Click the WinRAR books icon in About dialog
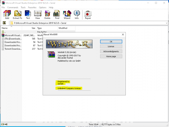The height and width of the screenshot is (127, 169). tap(51, 54)
